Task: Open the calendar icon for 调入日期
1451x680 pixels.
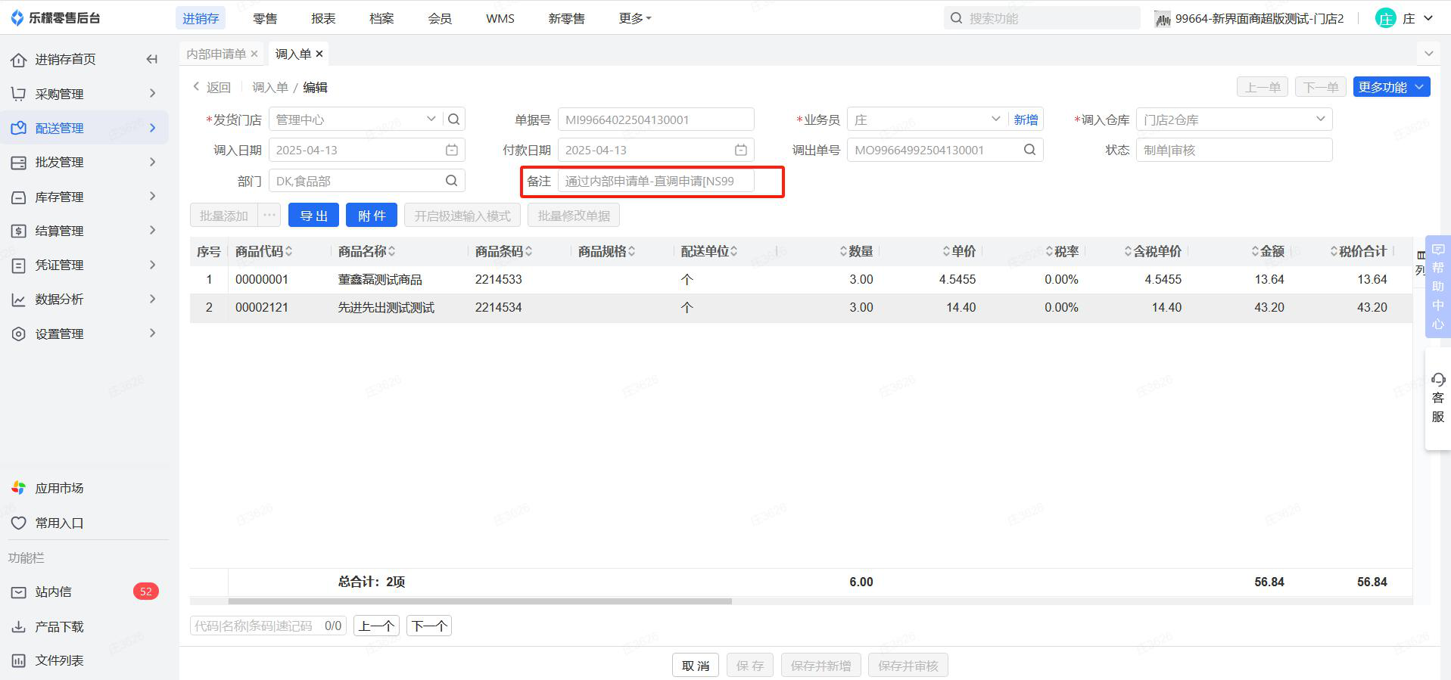Action: pyautogui.click(x=452, y=151)
